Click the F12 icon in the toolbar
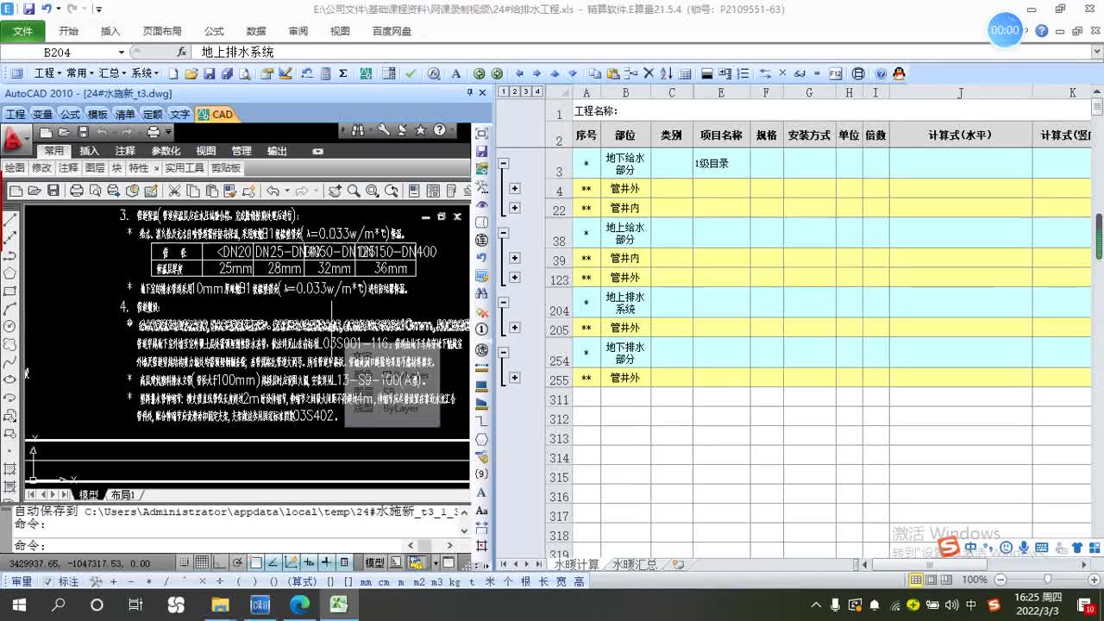 835,74
